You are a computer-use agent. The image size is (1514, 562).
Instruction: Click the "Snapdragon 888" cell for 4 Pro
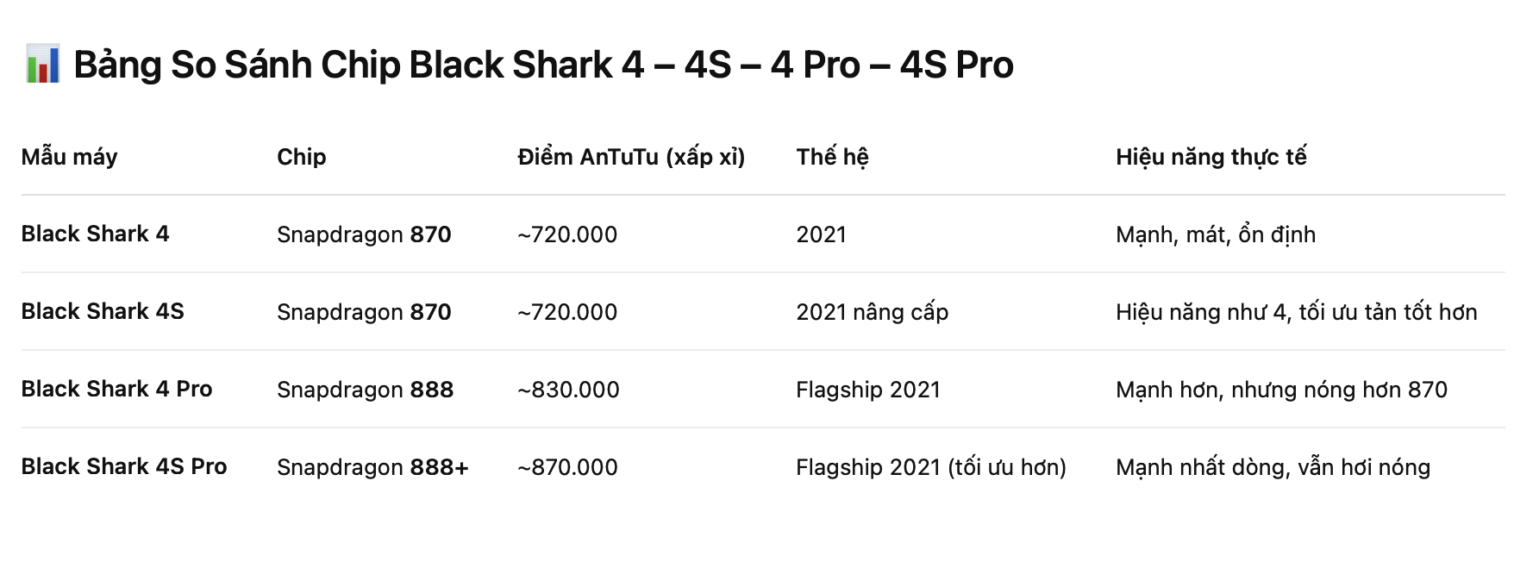coord(365,390)
